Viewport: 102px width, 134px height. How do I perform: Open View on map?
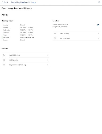[76, 33]
